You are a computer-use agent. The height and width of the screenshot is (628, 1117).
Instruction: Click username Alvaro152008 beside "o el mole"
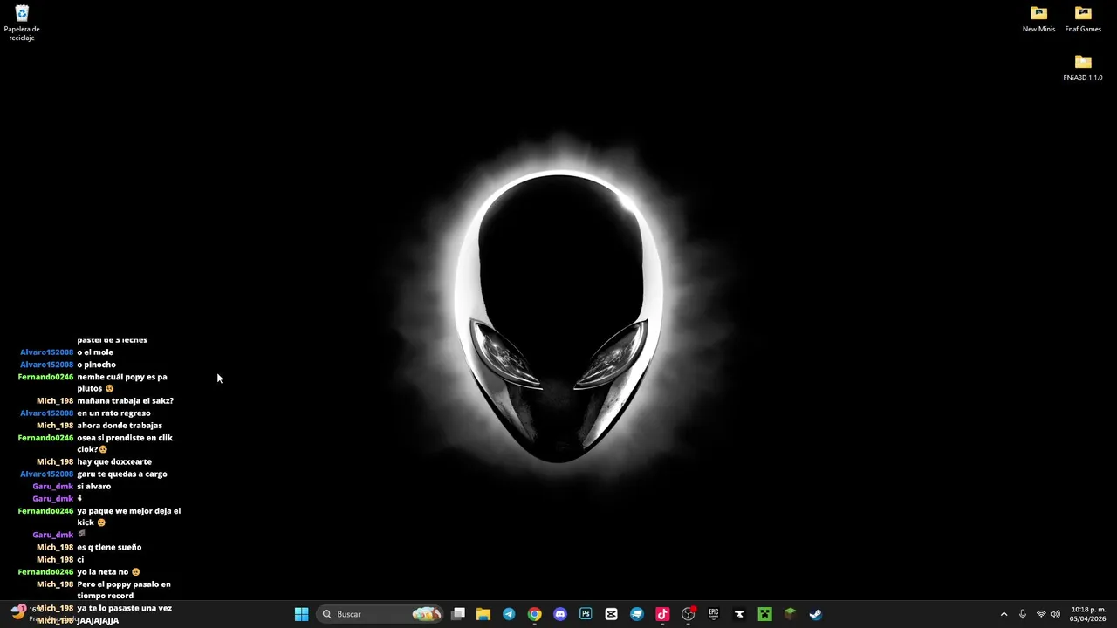(x=47, y=352)
